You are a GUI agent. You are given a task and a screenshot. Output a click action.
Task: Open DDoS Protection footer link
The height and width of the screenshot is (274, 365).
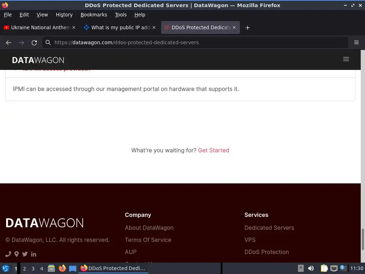click(267, 252)
